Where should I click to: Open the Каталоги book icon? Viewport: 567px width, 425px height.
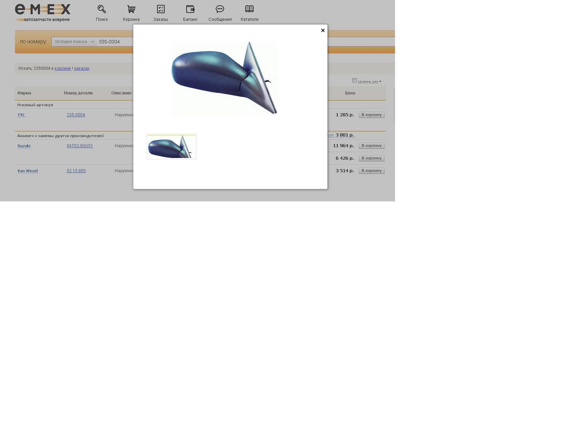point(249,9)
